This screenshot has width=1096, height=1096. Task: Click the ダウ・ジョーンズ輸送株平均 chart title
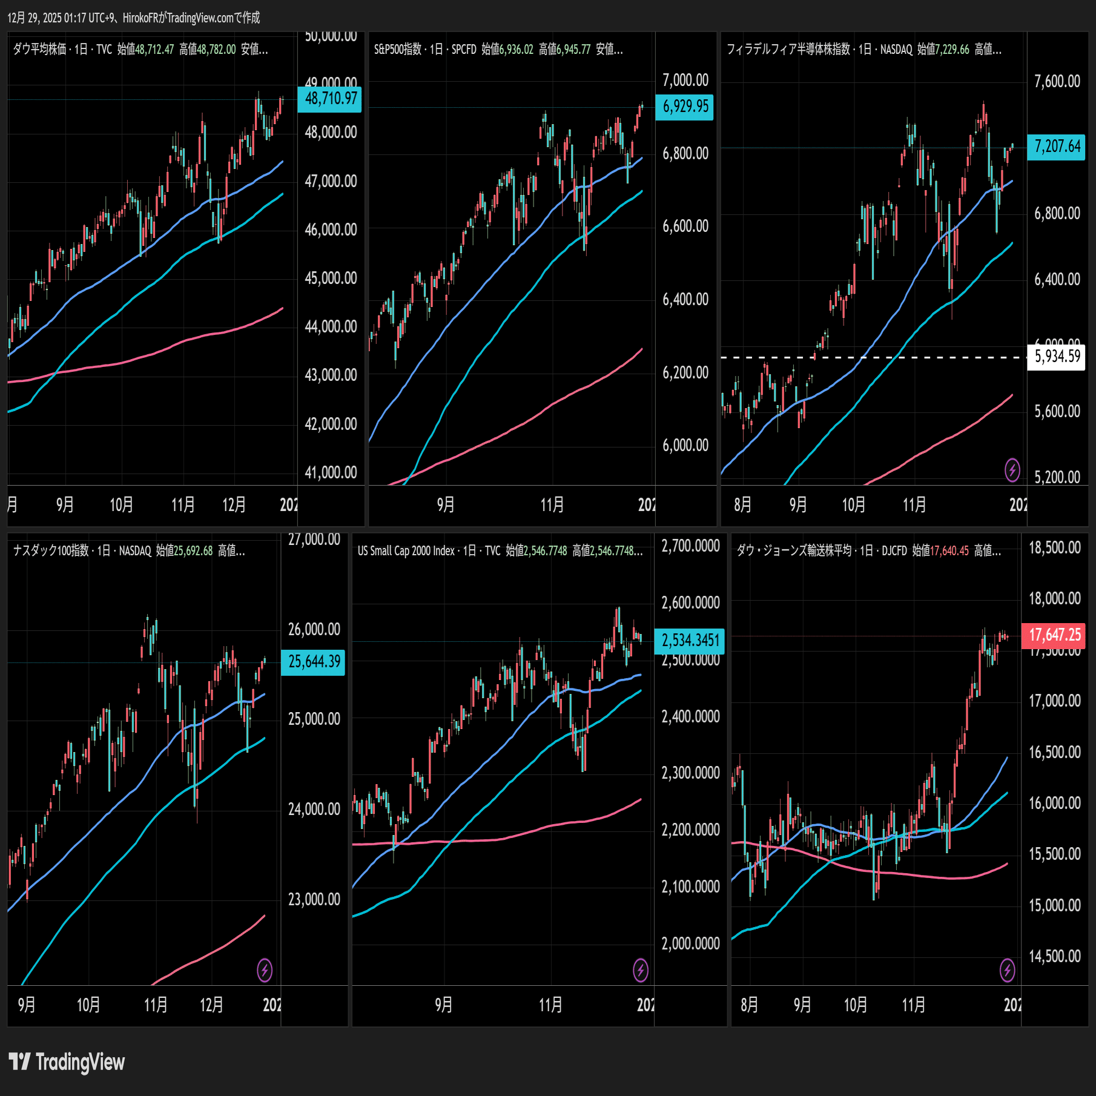tap(794, 550)
